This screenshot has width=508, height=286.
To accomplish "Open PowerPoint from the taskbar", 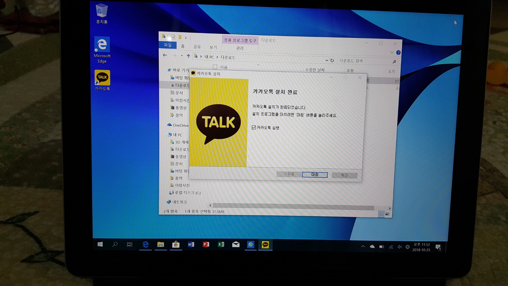I will coord(206,244).
